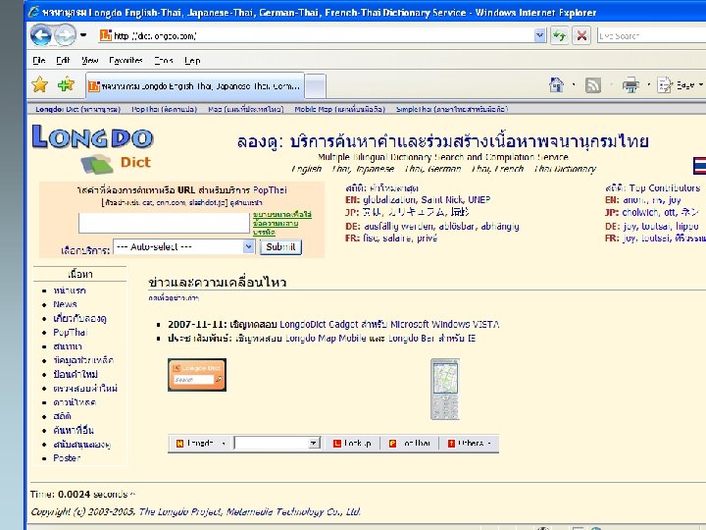This screenshot has width=706, height=530.
Task: Open Poster in sidebar menu
Action: (x=67, y=458)
